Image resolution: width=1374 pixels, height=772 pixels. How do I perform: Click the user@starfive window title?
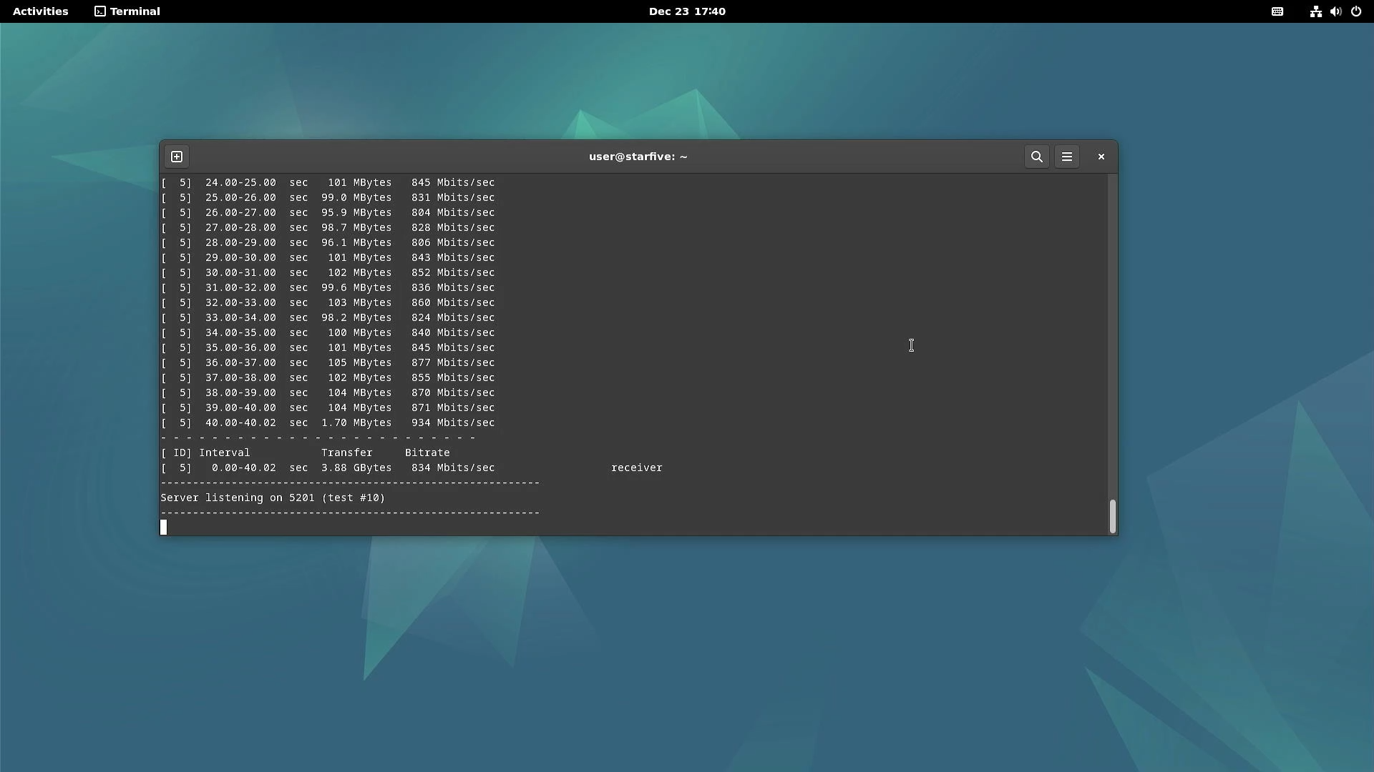pyautogui.click(x=638, y=157)
